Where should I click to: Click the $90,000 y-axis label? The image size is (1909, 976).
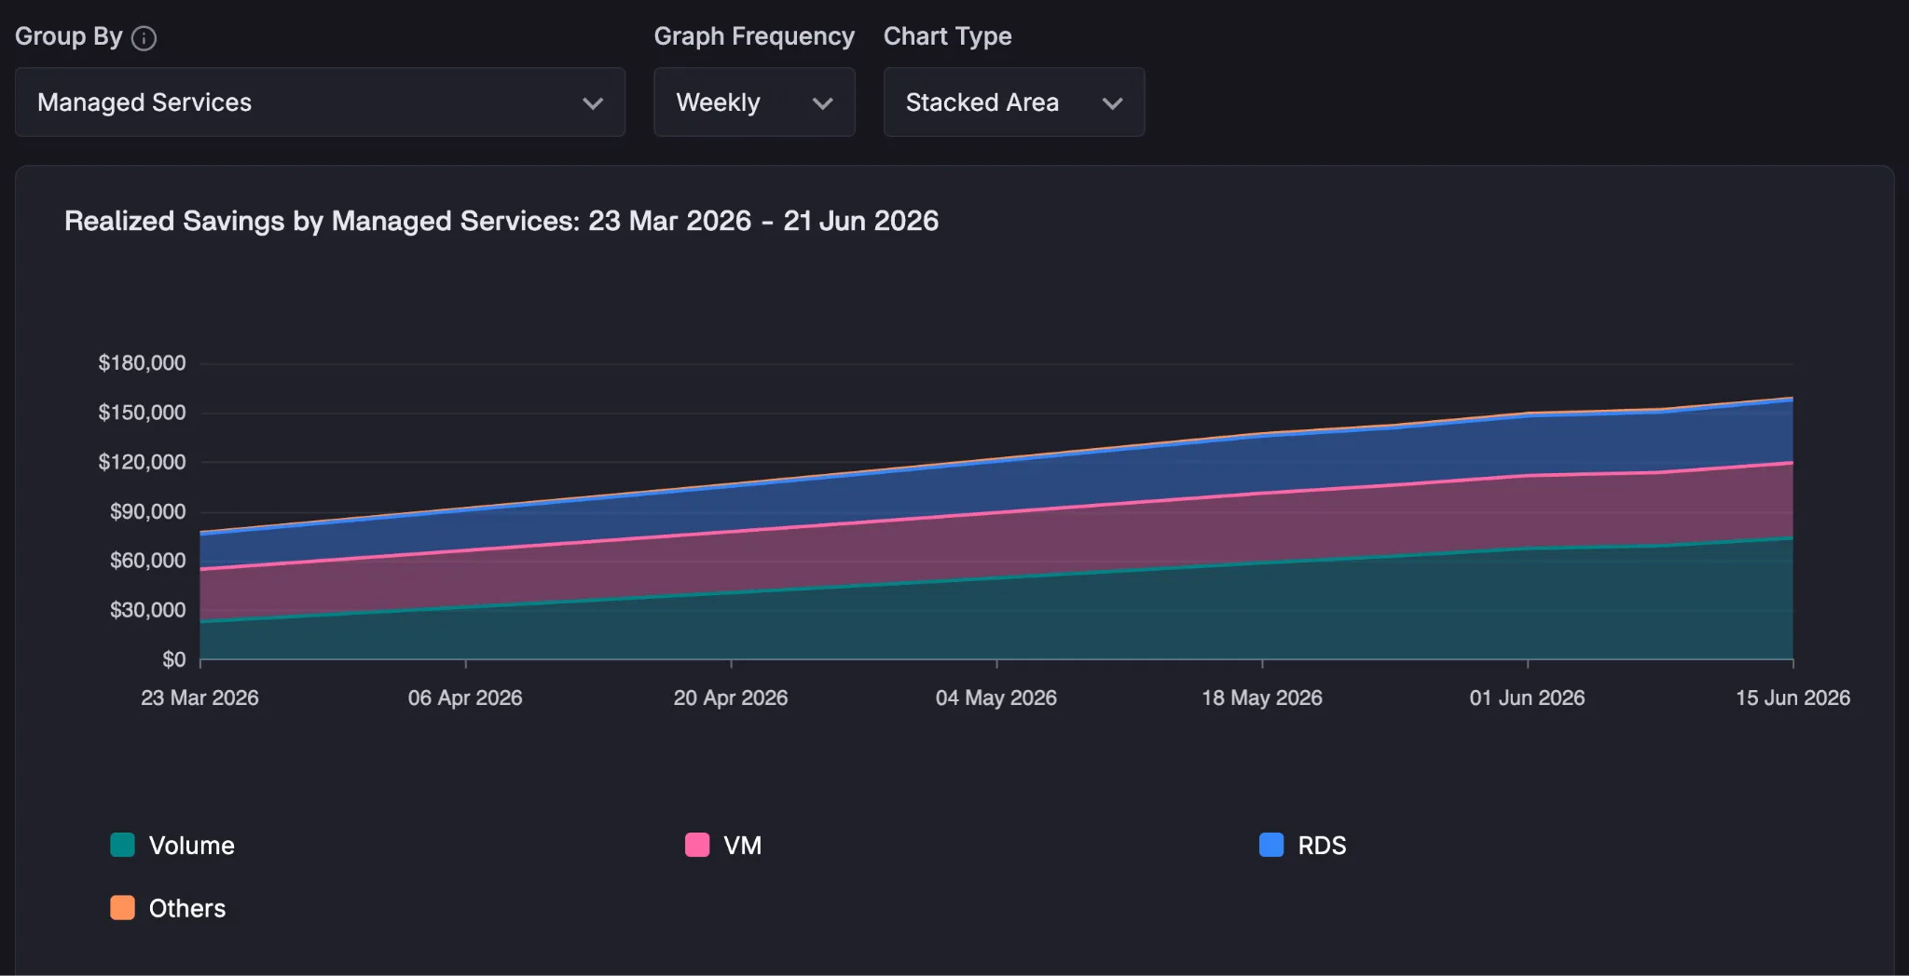point(147,511)
